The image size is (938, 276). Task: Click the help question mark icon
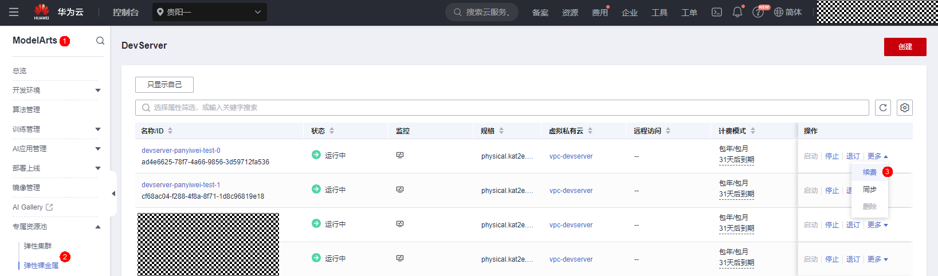[x=758, y=12]
